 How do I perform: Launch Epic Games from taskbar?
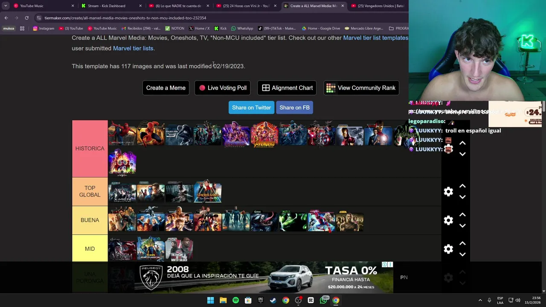261,300
